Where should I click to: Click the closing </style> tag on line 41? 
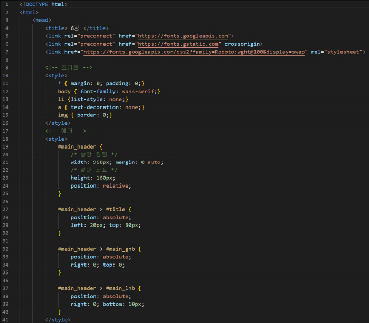click(58, 320)
